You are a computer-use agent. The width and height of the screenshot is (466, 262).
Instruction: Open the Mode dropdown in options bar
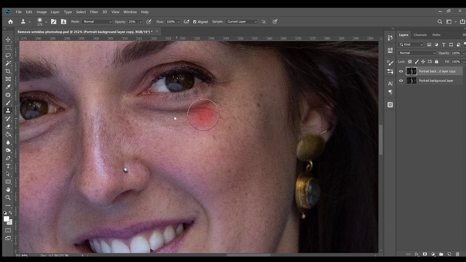point(96,21)
